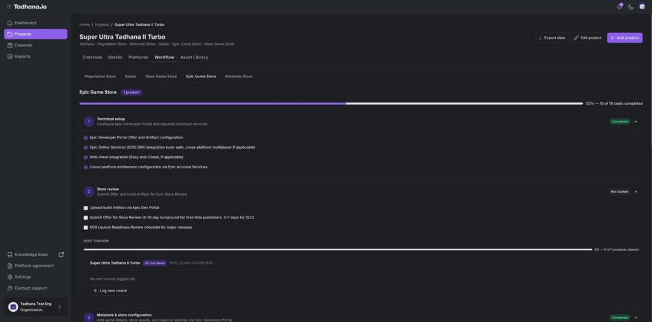Collapse the Technical setup section chevron
The height and width of the screenshot is (322, 652).
coord(635,121)
